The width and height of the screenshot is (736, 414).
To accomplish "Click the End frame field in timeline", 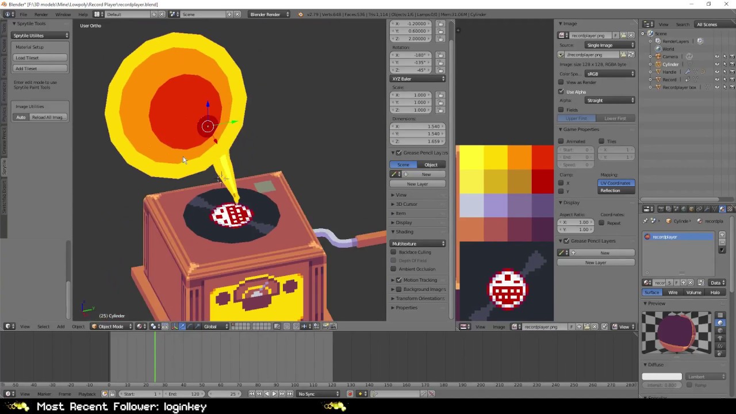I will (184, 394).
